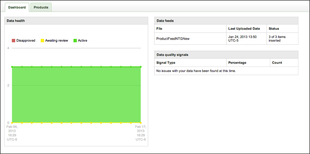Click the Data quality signals panel header
The height and width of the screenshot is (154, 310).
coord(226,55)
